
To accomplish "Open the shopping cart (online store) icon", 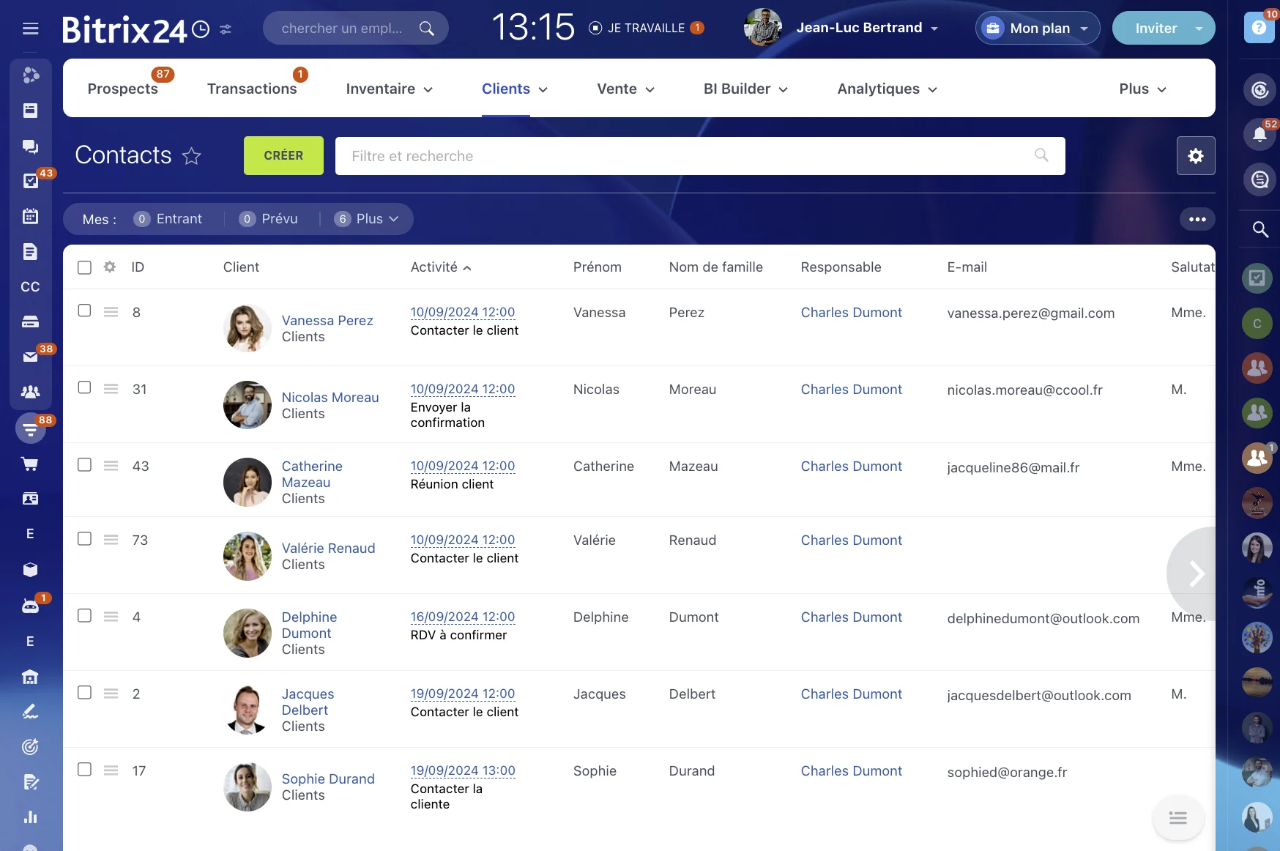I will click(x=30, y=464).
